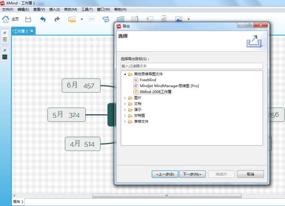Close the 工作簿 1 tab

32,31
